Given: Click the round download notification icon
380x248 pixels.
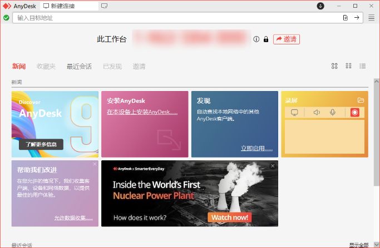Looking at the screenshot, I should click(320, 6).
